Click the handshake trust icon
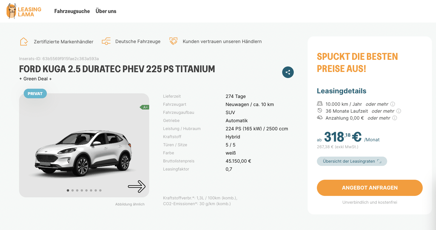Viewport: 436px width, 230px height. 173,41
